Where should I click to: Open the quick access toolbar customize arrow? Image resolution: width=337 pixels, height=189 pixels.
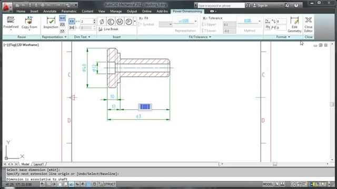click(x=76, y=5)
